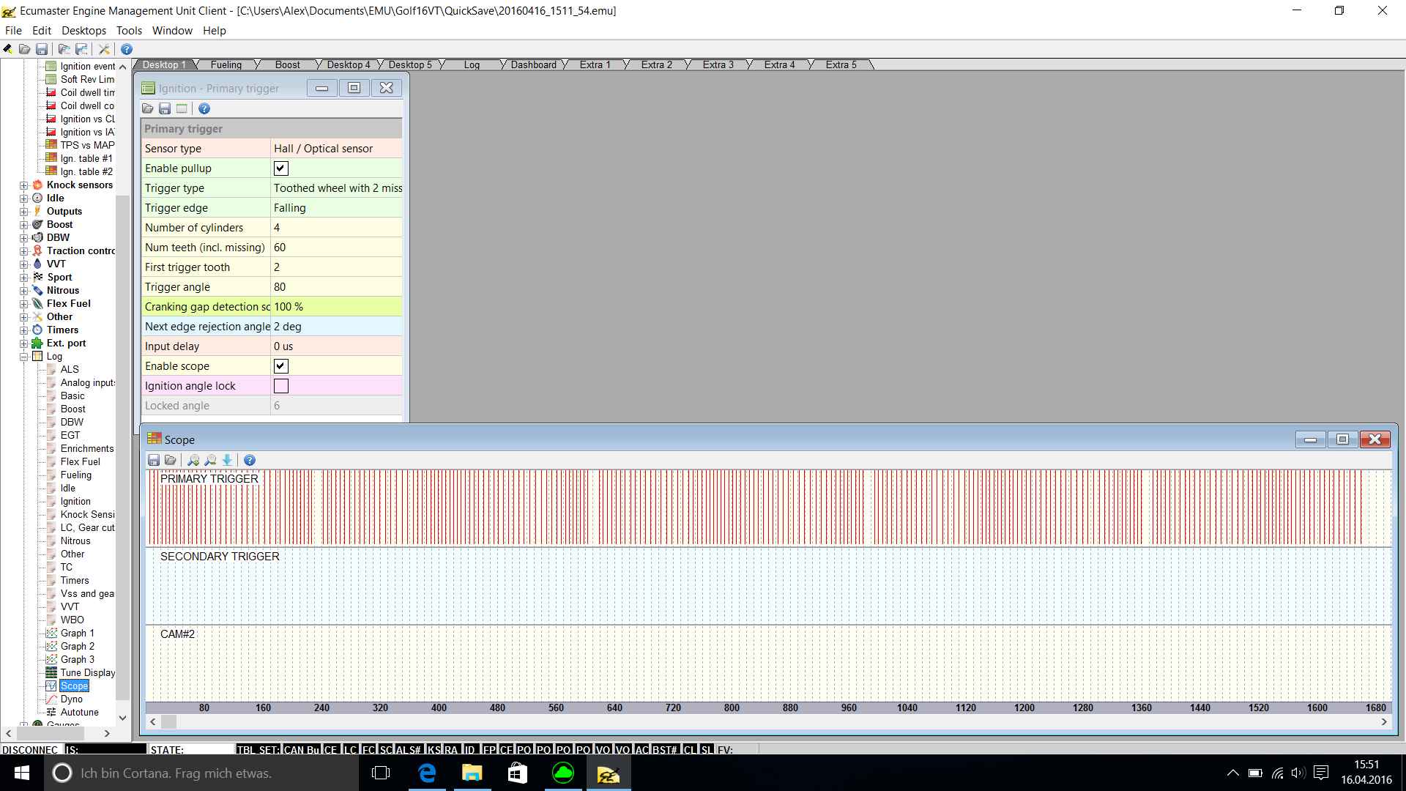Screen dimensions: 1406x791
Task: Zoom out of the scope view
Action: click(x=211, y=460)
